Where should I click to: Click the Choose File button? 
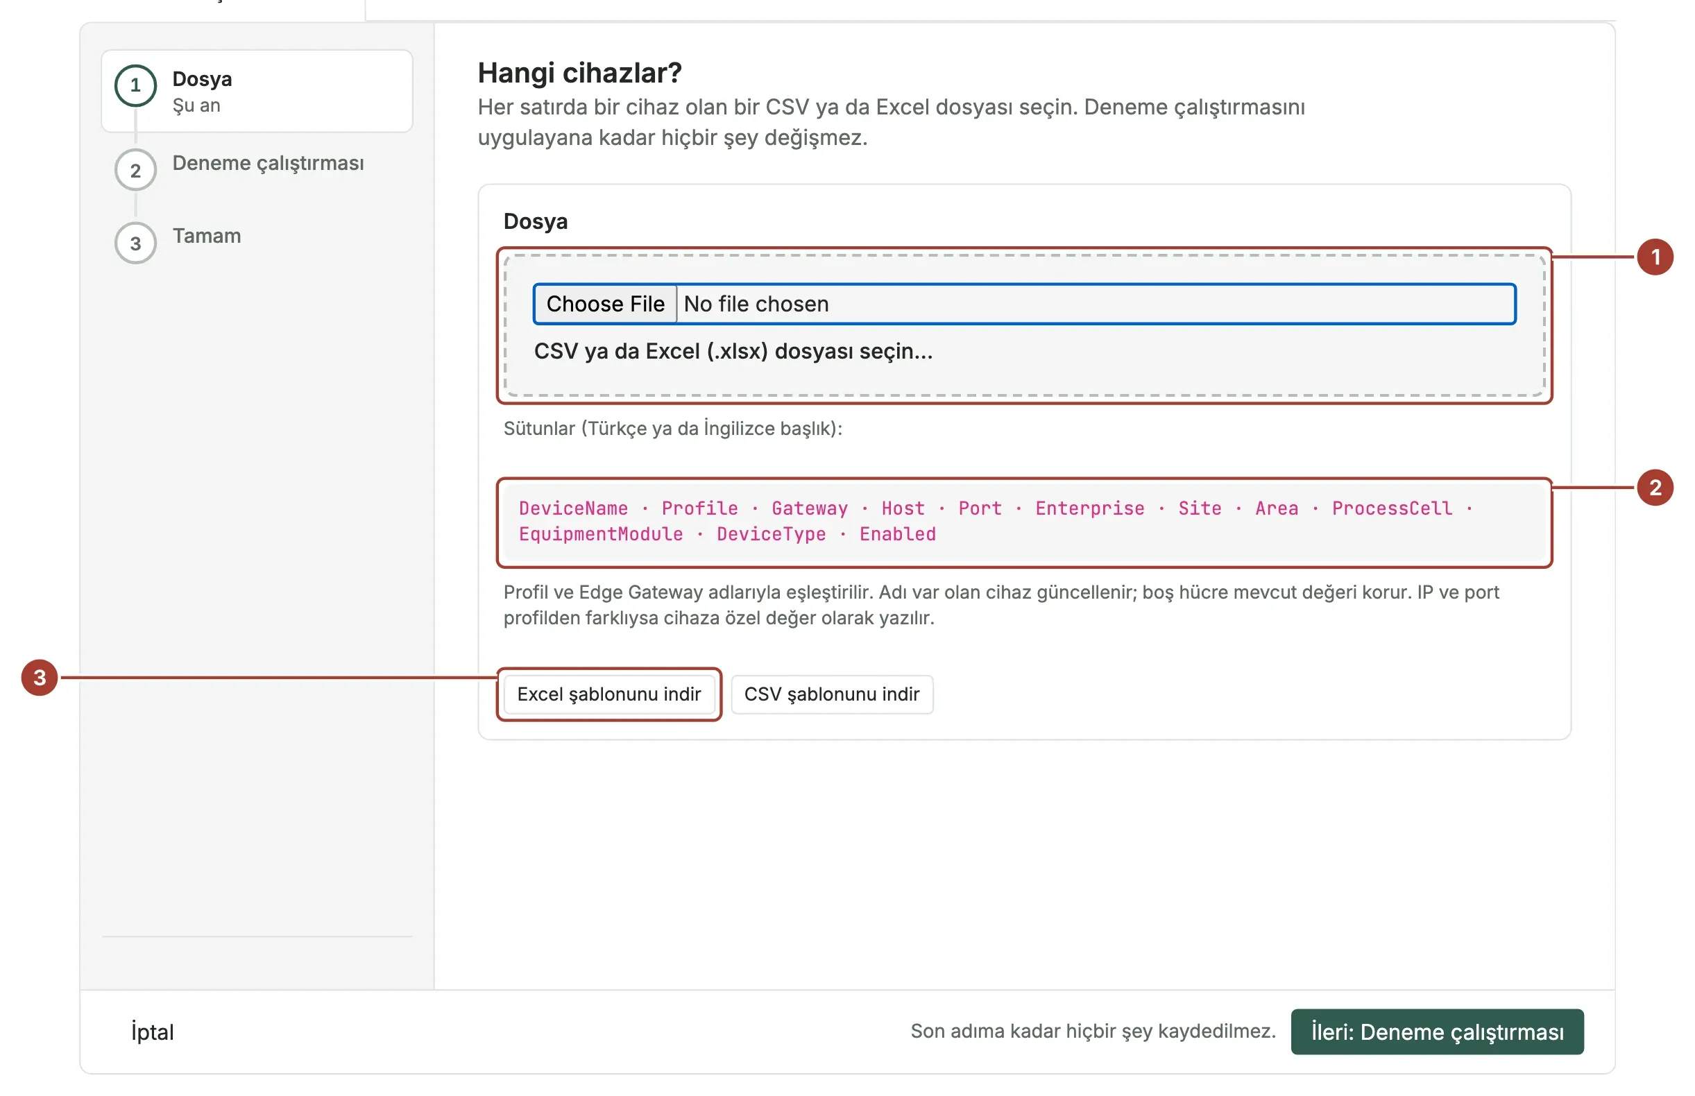pyautogui.click(x=604, y=304)
